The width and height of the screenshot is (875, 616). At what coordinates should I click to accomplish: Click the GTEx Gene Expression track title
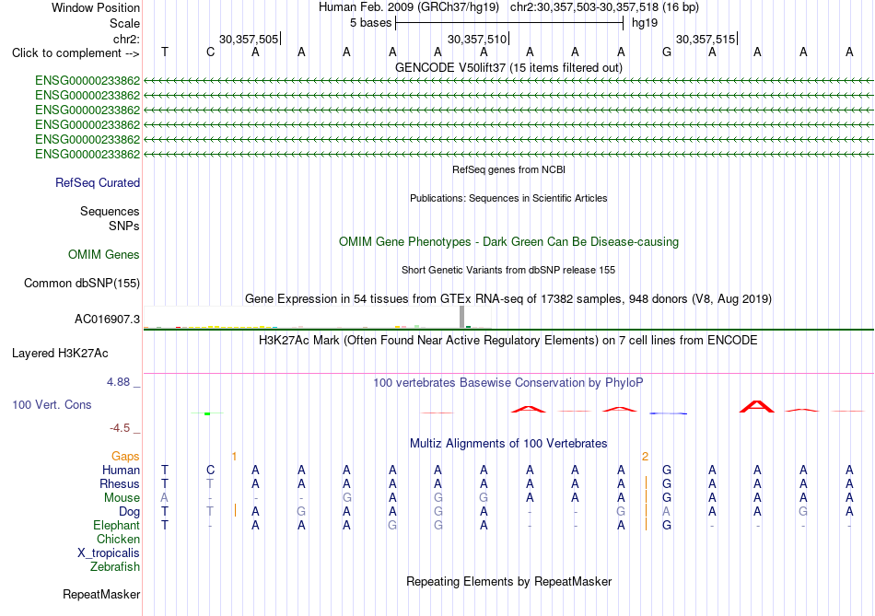[x=508, y=298]
